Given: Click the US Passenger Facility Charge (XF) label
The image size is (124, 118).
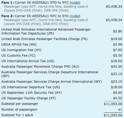Looking at the screenshot, I should 28,98.
